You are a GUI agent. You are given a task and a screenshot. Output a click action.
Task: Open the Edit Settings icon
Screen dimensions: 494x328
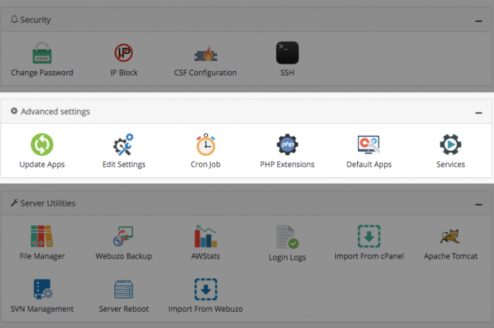[x=124, y=144]
